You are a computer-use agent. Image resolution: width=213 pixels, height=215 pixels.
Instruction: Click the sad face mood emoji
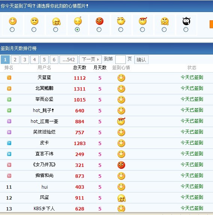pos(34,21)
